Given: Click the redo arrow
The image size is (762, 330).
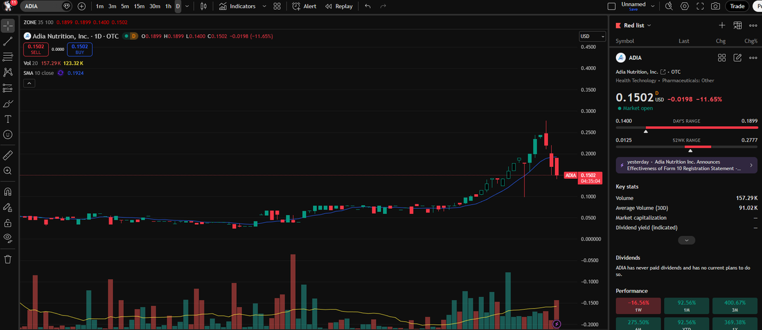Looking at the screenshot, I should coord(382,6).
